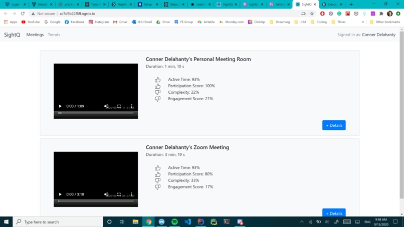Click the taskbar search box
Image resolution: width=404 pixels, height=227 pixels.
(x=58, y=222)
